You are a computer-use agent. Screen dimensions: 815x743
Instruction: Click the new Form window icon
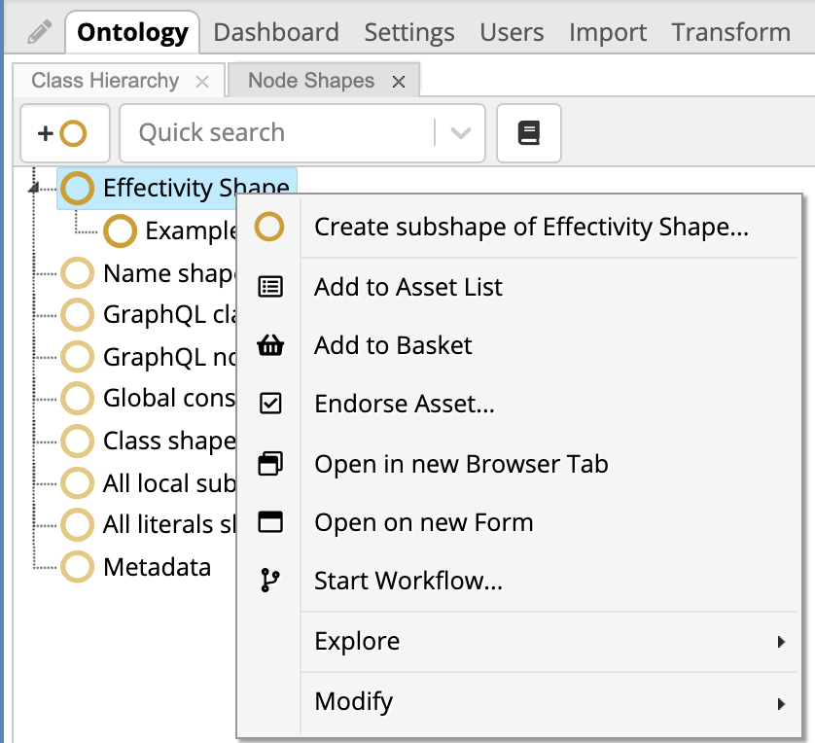point(270,522)
